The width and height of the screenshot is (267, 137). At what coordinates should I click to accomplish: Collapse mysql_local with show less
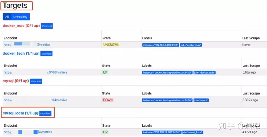(45, 113)
